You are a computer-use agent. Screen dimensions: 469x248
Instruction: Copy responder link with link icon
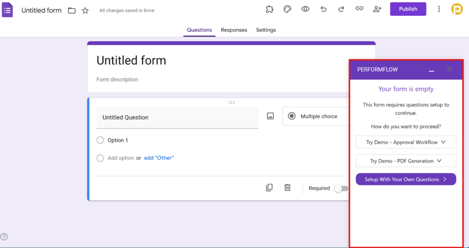tap(360, 9)
